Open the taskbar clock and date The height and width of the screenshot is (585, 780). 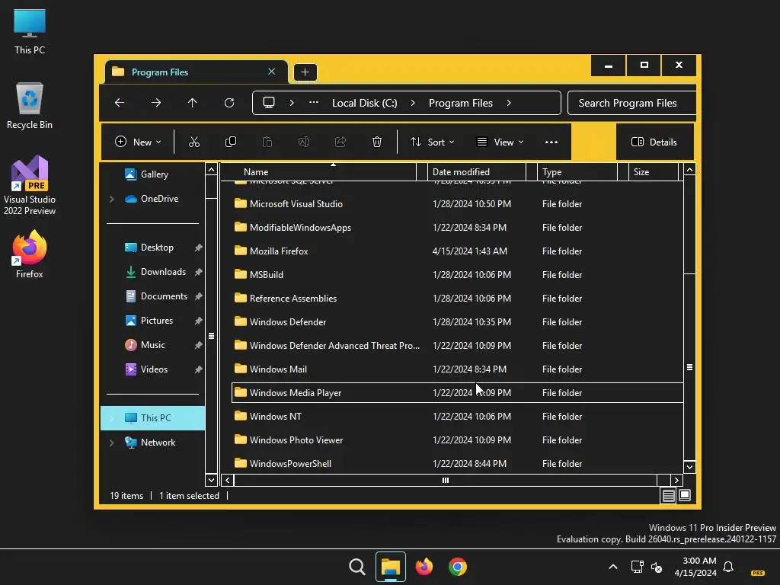pos(695,567)
